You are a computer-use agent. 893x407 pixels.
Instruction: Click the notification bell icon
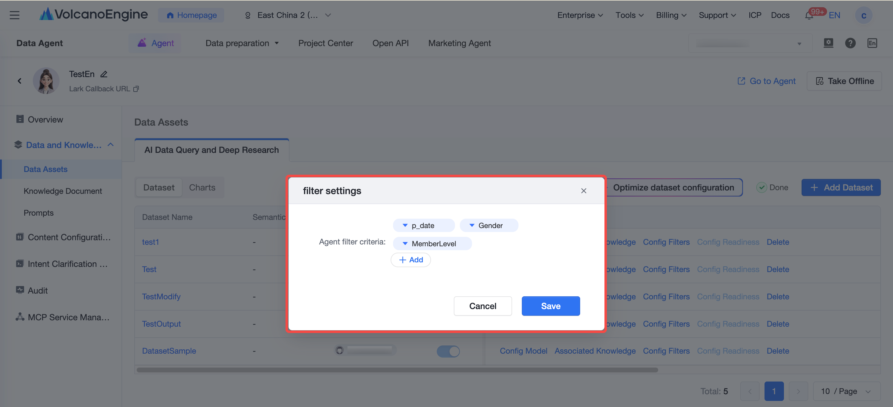(x=809, y=15)
